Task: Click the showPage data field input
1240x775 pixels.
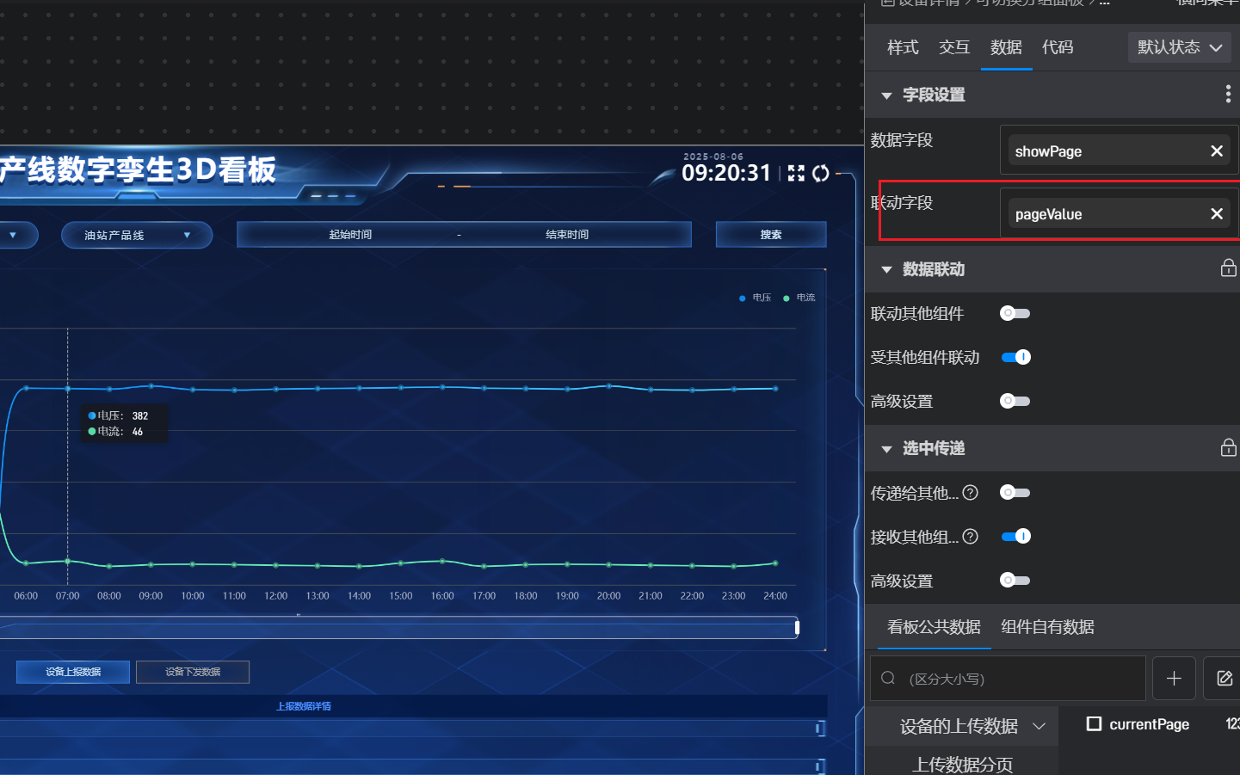Action: [x=1119, y=151]
